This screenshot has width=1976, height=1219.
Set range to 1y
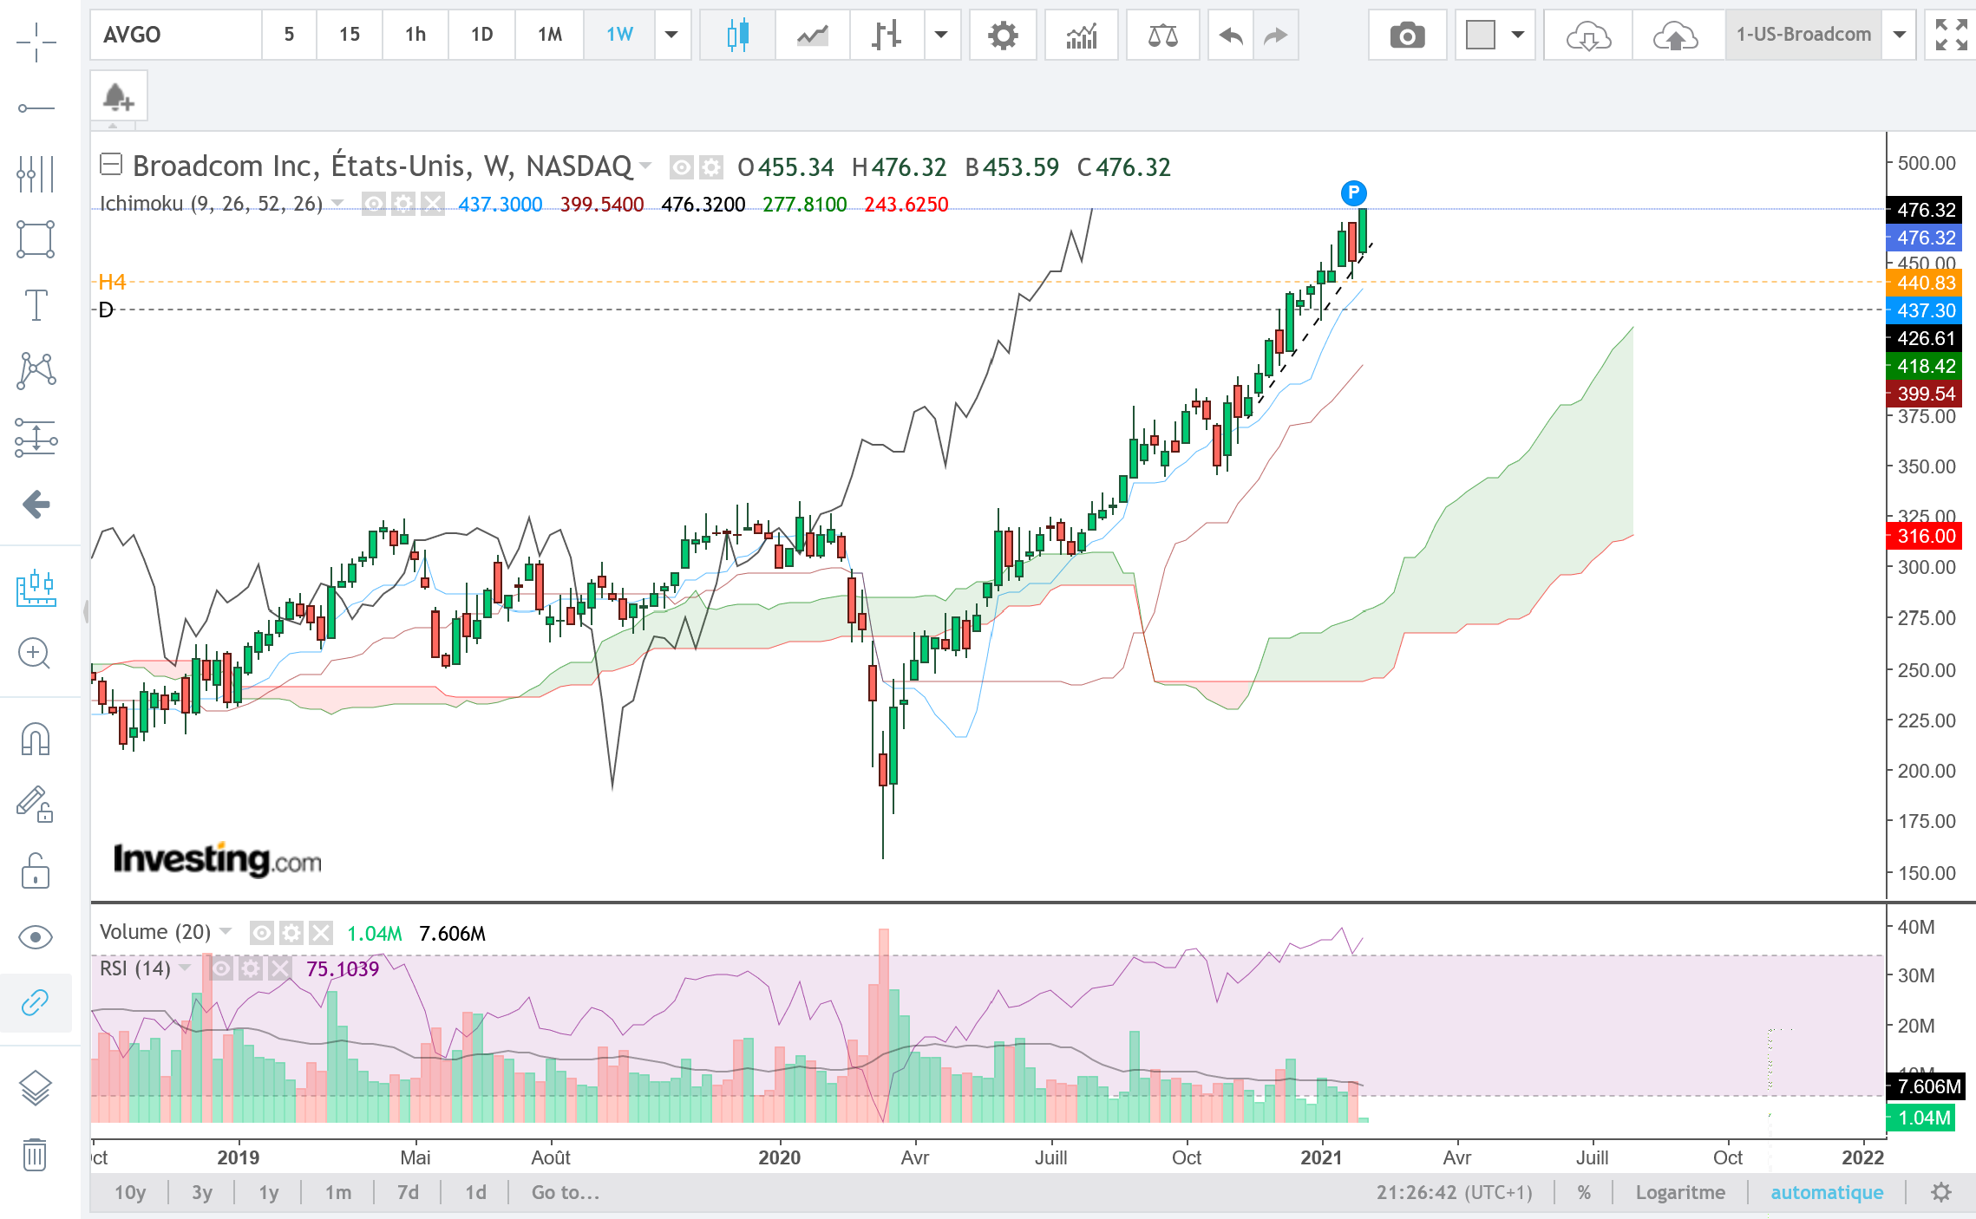tap(269, 1192)
